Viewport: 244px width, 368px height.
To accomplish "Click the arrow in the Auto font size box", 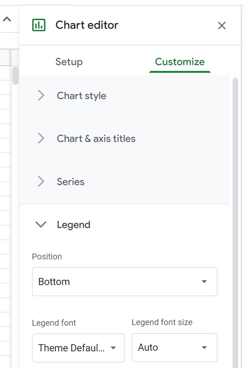I will point(204,348).
